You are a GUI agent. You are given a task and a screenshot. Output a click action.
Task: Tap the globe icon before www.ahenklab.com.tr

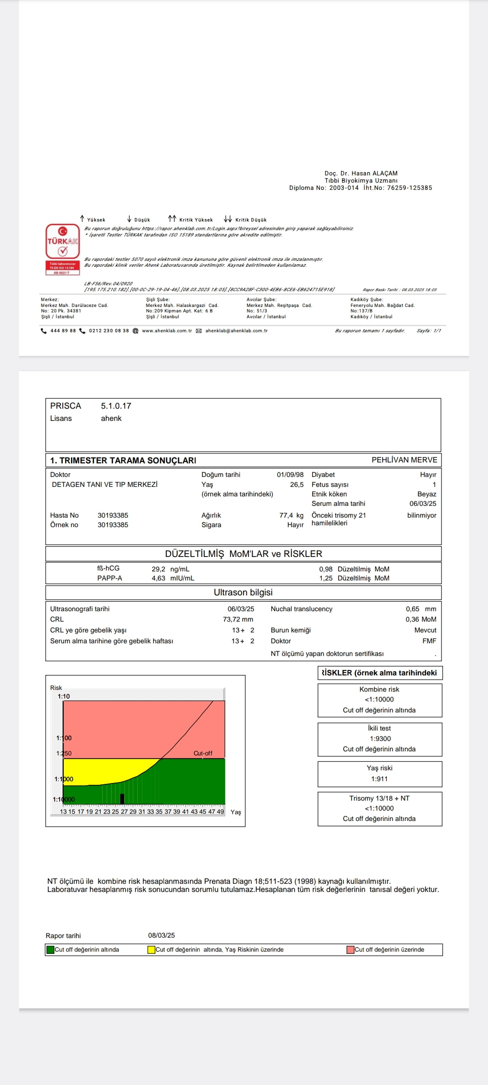click(136, 331)
